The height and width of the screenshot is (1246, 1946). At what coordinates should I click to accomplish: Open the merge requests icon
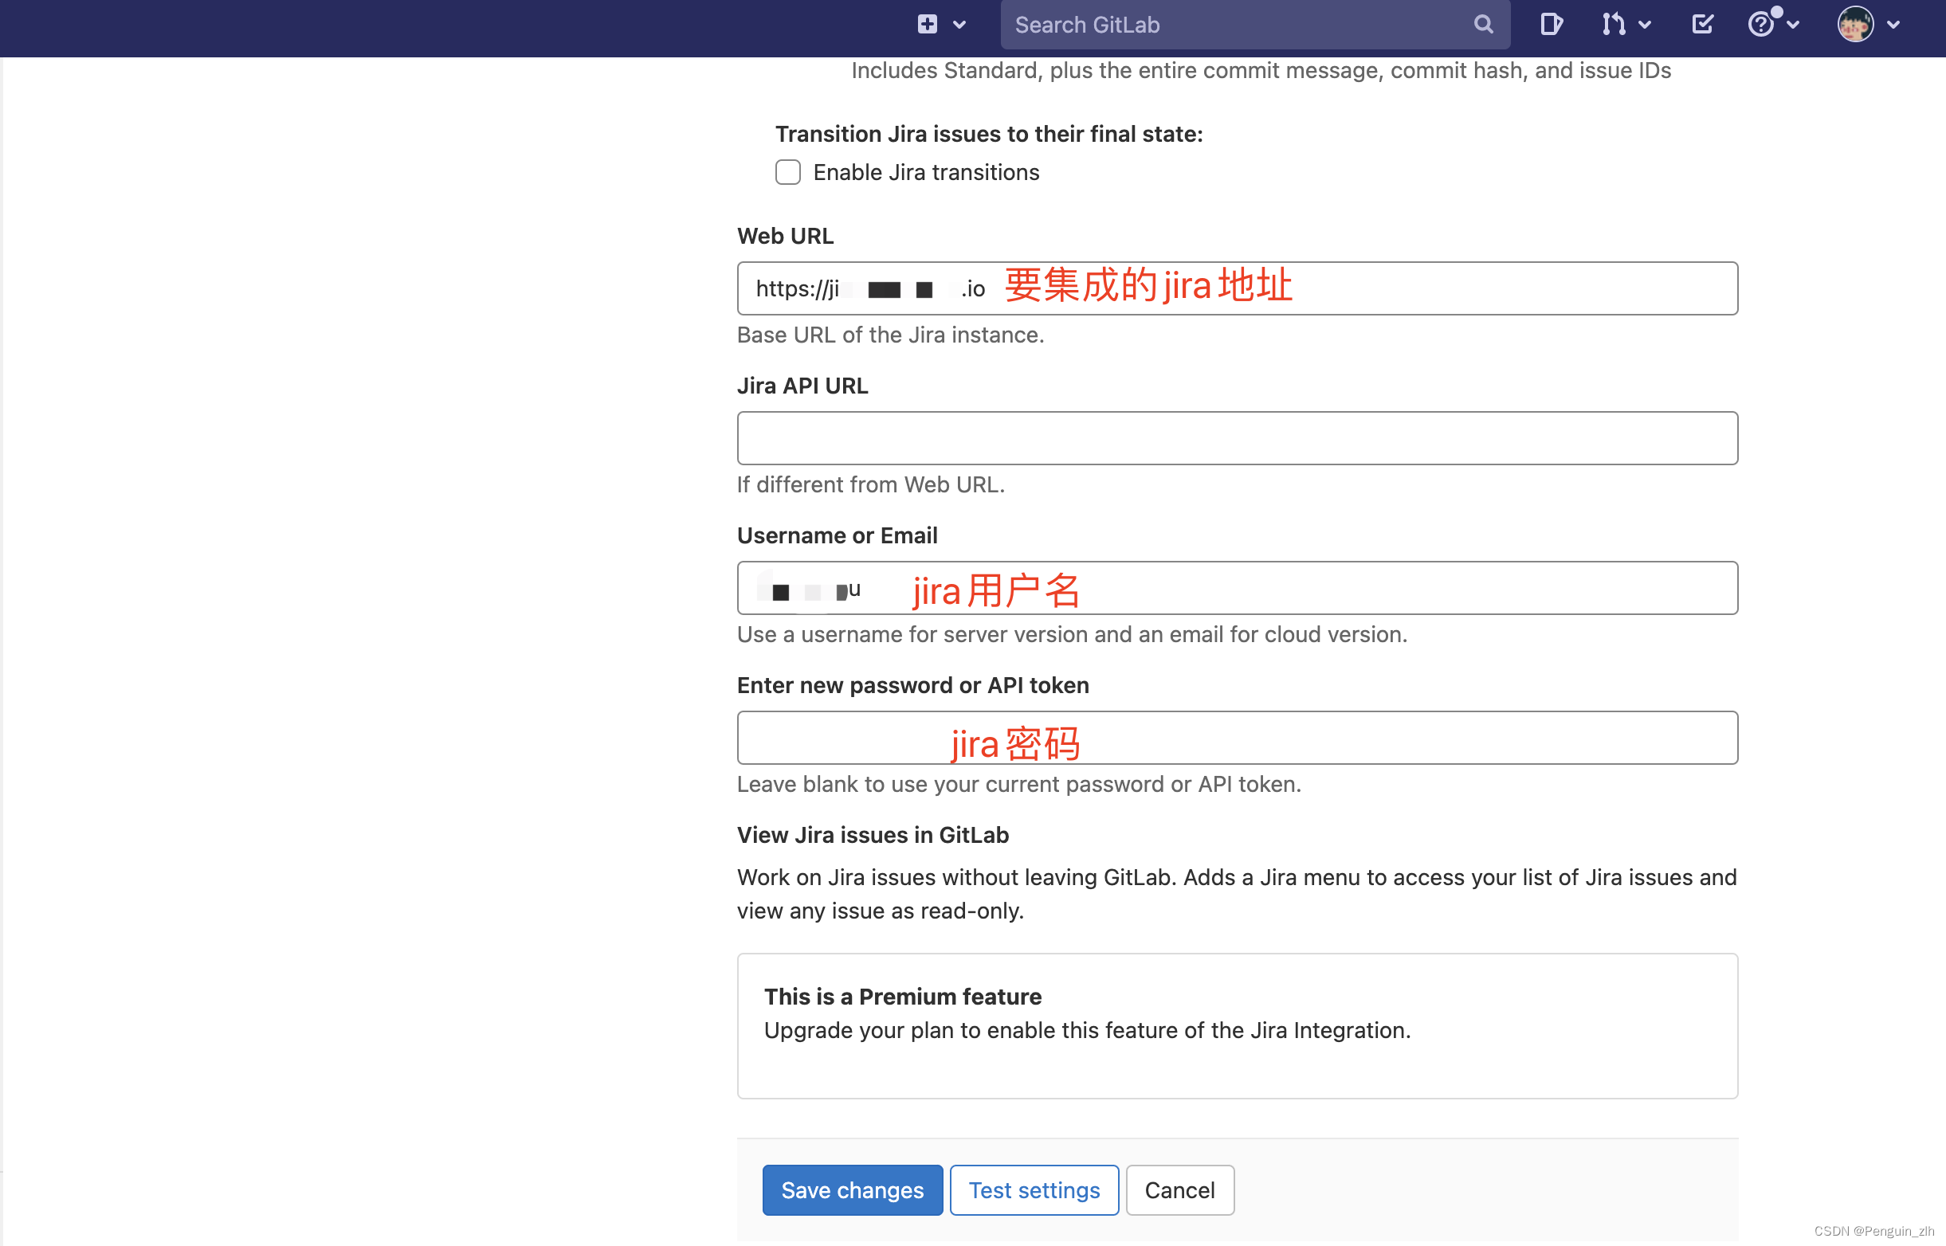pyautogui.click(x=1613, y=24)
